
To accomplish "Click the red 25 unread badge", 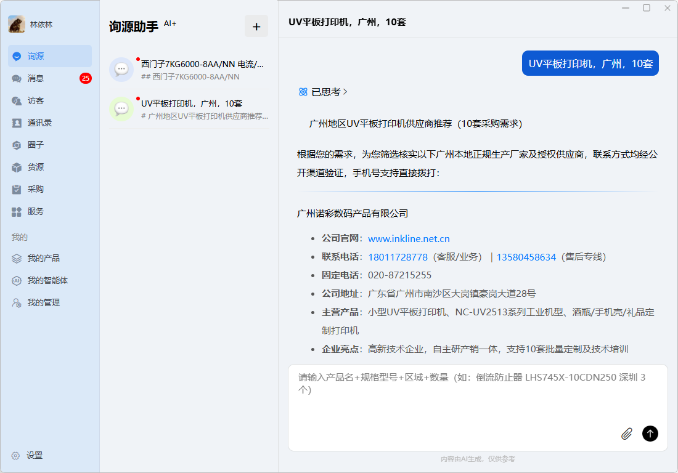I will [x=86, y=78].
